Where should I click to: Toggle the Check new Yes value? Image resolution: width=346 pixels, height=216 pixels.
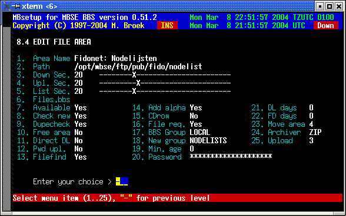pyautogui.click(x=81, y=116)
